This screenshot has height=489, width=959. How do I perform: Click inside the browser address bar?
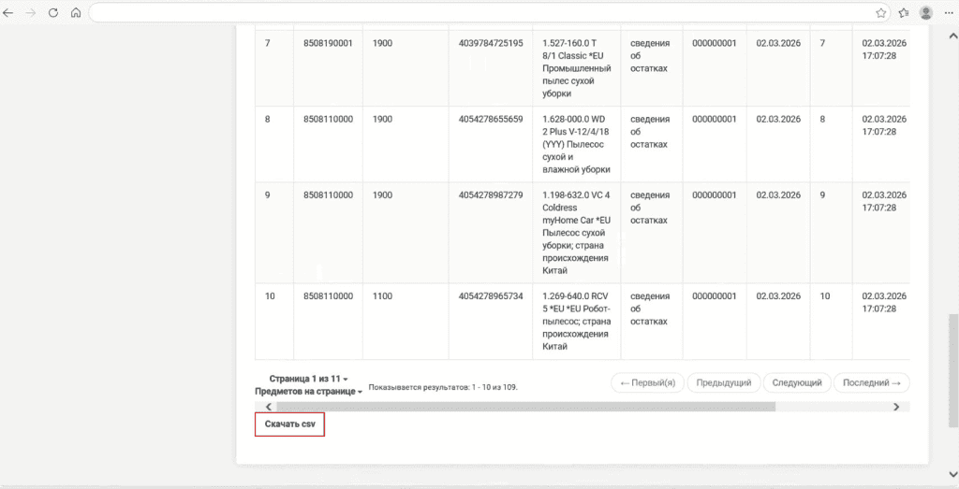point(478,13)
